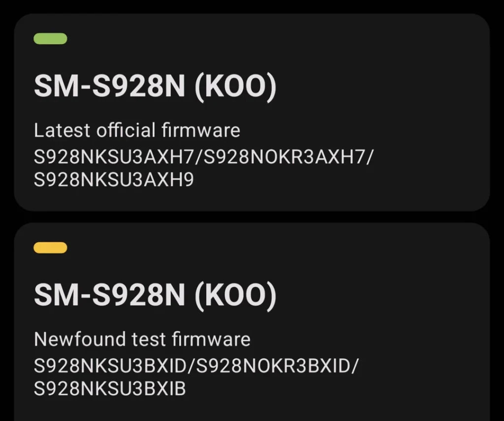Viewport: 504px width, 421px height.
Task: Tap the green status indicator pill
Action: pyautogui.click(x=50, y=39)
